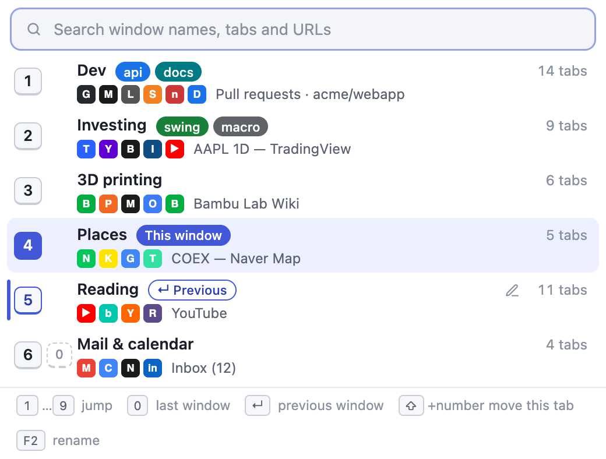Open the navy I tab icon in Investing
The height and width of the screenshot is (459, 606).
point(153,149)
